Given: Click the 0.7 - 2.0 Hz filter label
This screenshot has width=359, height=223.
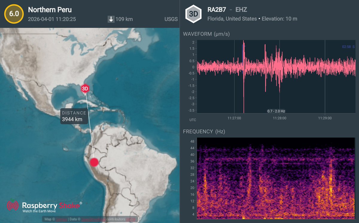Looking at the screenshot, I should (x=276, y=111).
